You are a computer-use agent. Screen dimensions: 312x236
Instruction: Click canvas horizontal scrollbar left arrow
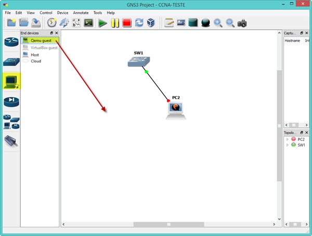[x=63, y=224]
